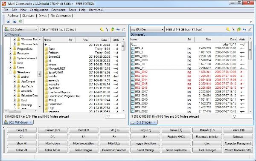Go up one folder in right panel
Viewport: 256px width, 161px height.
[239, 29]
